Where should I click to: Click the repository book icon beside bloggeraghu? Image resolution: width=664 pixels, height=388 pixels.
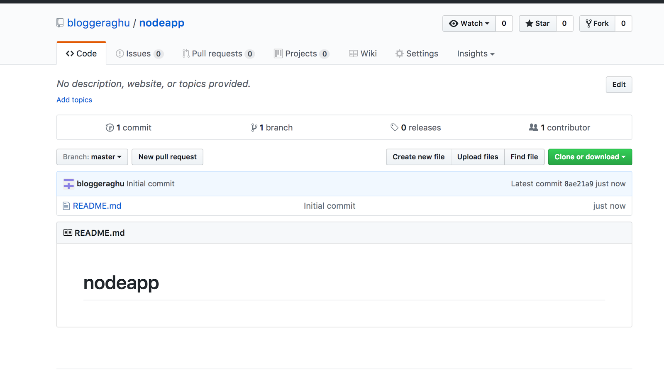(60, 23)
